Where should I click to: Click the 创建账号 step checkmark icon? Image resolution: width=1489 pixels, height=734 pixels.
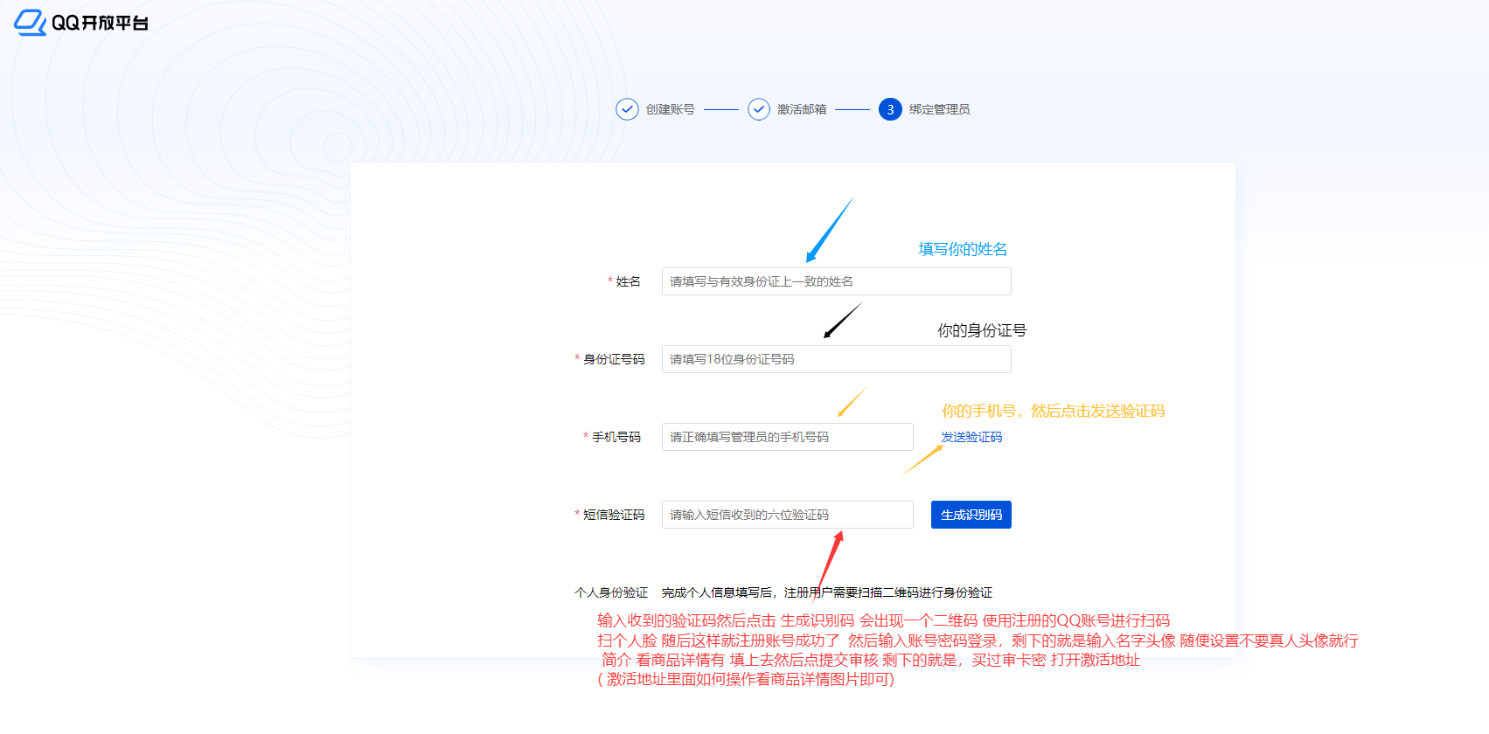point(627,109)
